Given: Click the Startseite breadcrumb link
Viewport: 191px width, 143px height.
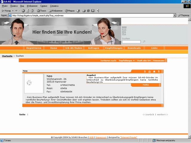Looking at the screenshot, I should (7, 56).
